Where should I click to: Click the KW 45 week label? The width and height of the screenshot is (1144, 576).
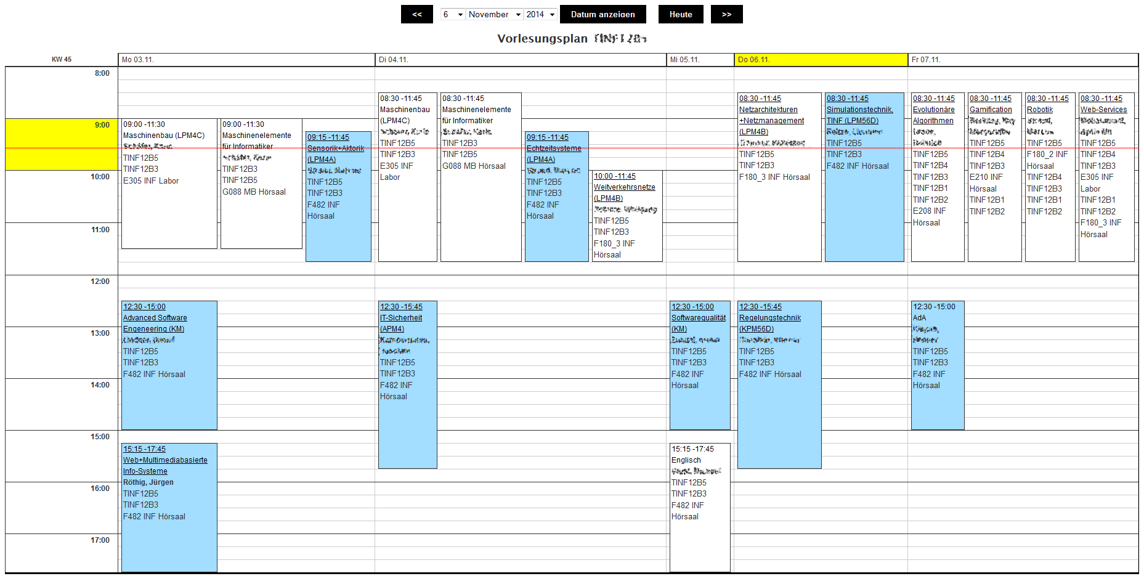coord(62,60)
